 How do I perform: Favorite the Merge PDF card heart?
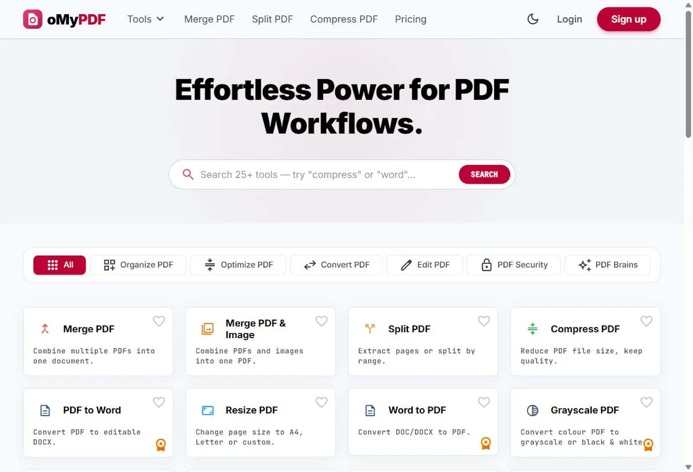pyautogui.click(x=159, y=321)
